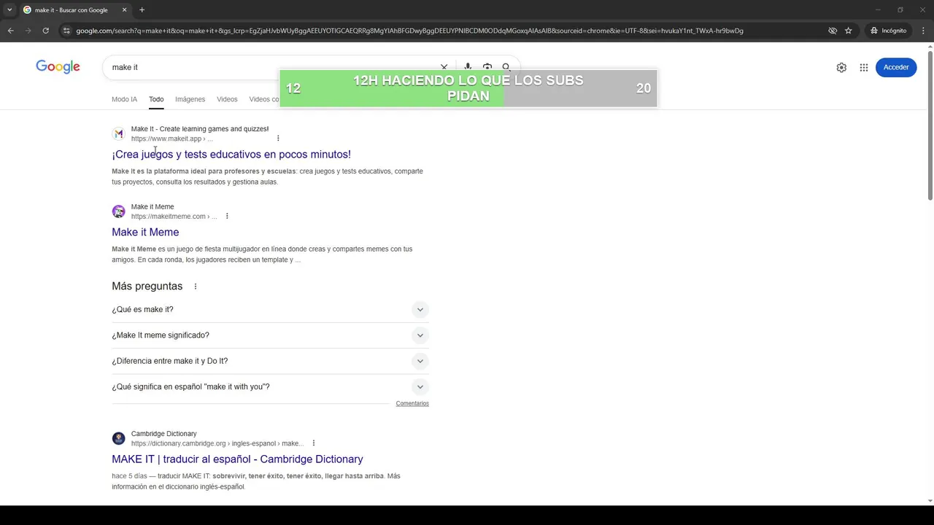Click the green subs progress bar overlay
Viewport: 934px width, 525px height.
click(x=468, y=88)
